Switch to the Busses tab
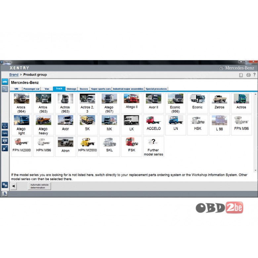The width and height of the screenshot is (258, 258). [84, 89]
